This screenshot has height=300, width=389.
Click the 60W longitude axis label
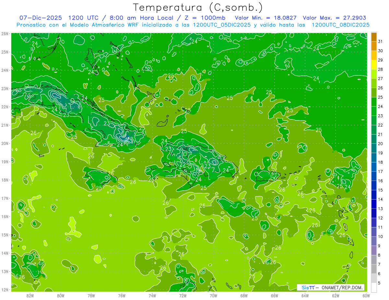pos(366,295)
